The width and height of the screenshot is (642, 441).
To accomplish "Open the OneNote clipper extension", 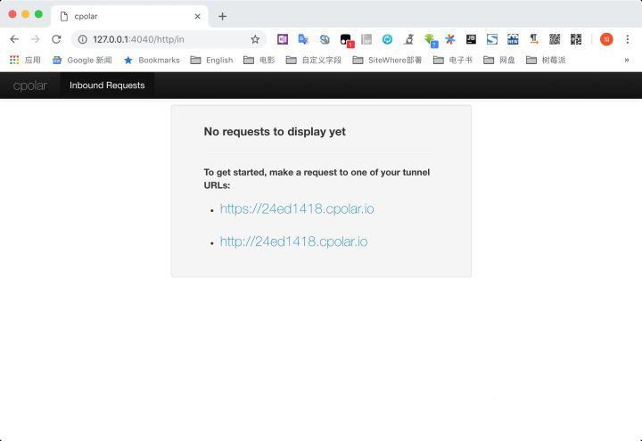I will [283, 39].
